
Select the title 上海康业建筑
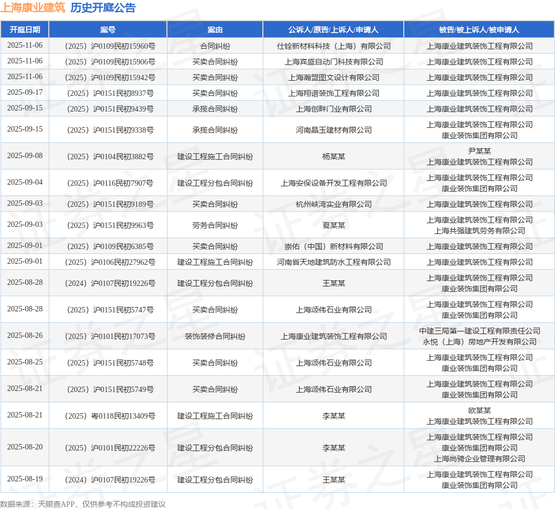point(33,8)
